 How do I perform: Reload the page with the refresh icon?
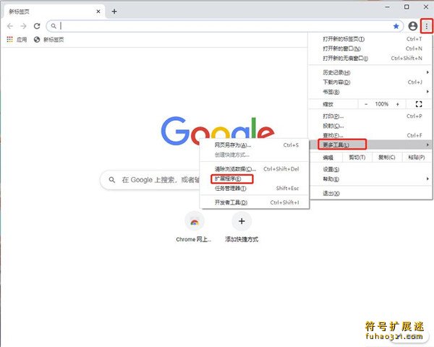coord(37,26)
